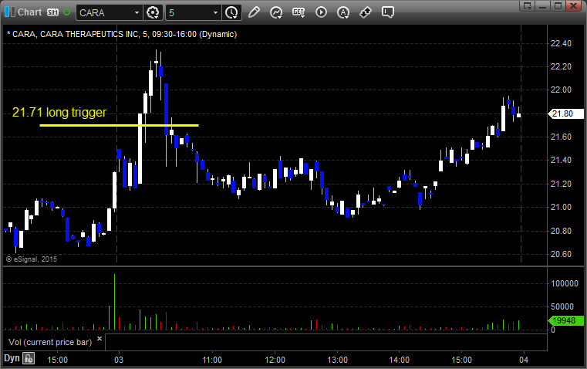Viewport: 587px width, 369px height.
Task: Click the 19948 current volume marker
Action: (565, 320)
